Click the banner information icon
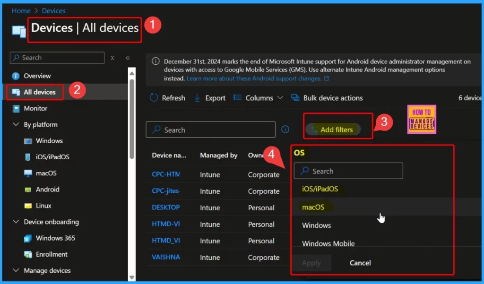 click(x=156, y=61)
